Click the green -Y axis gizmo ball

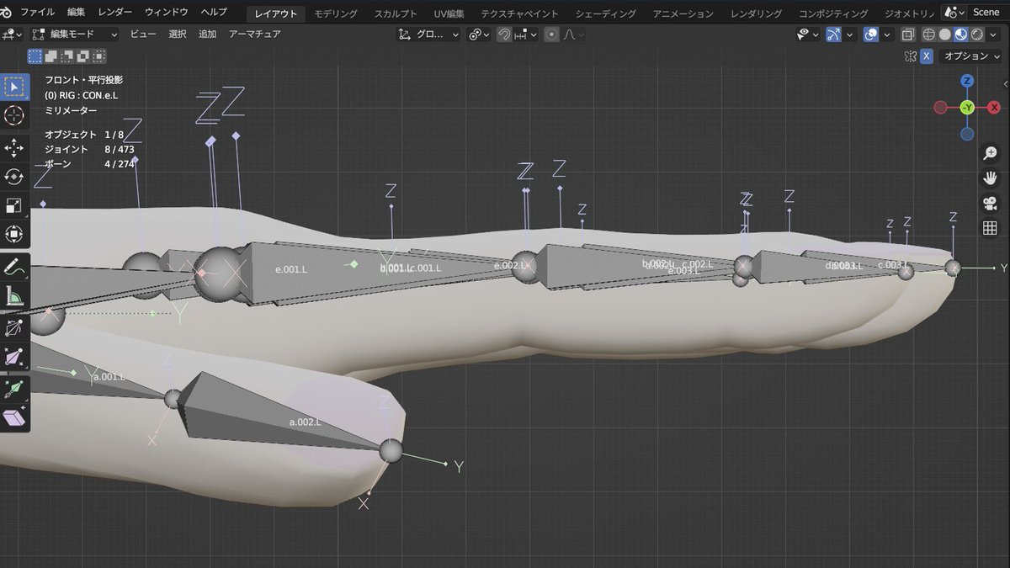pyautogui.click(x=968, y=108)
